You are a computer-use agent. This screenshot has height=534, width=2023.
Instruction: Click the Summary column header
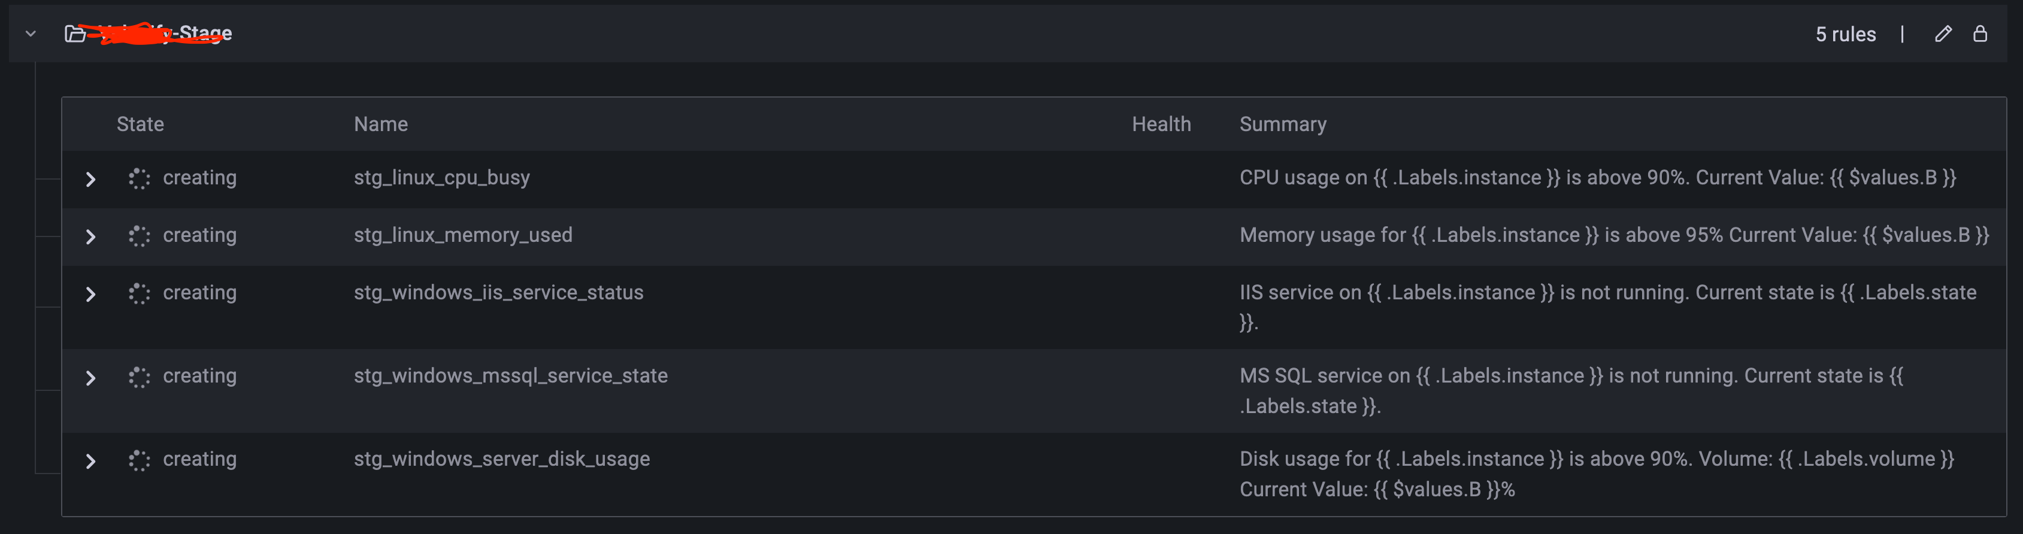tap(1282, 124)
